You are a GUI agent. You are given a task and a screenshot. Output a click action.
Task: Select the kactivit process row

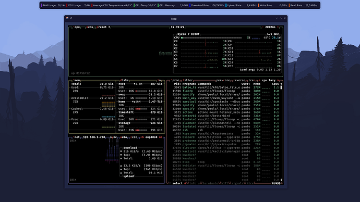[x=226, y=151]
